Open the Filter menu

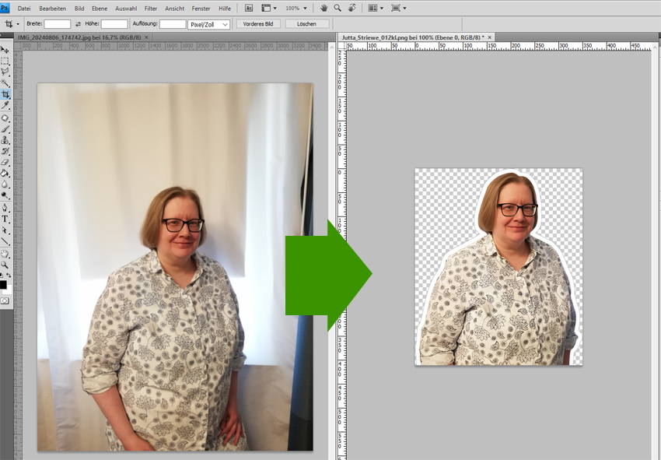click(x=151, y=9)
